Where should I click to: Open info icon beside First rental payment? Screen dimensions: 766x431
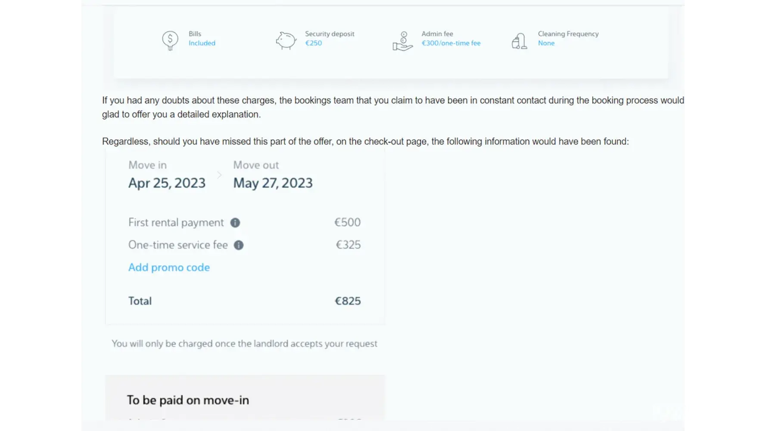pos(235,223)
